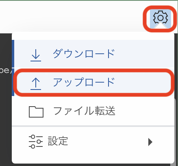Image resolution: width=178 pixels, height=166 pixels.
Task: Click the download arrow icon
Action: click(36, 55)
